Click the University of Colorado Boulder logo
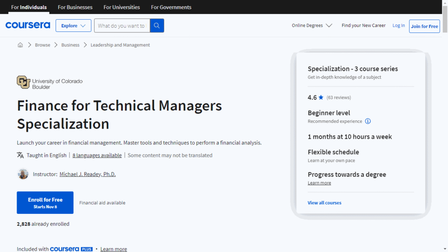Viewport: 448px width, 252px height. pyautogui.click(x=50, y=83)
